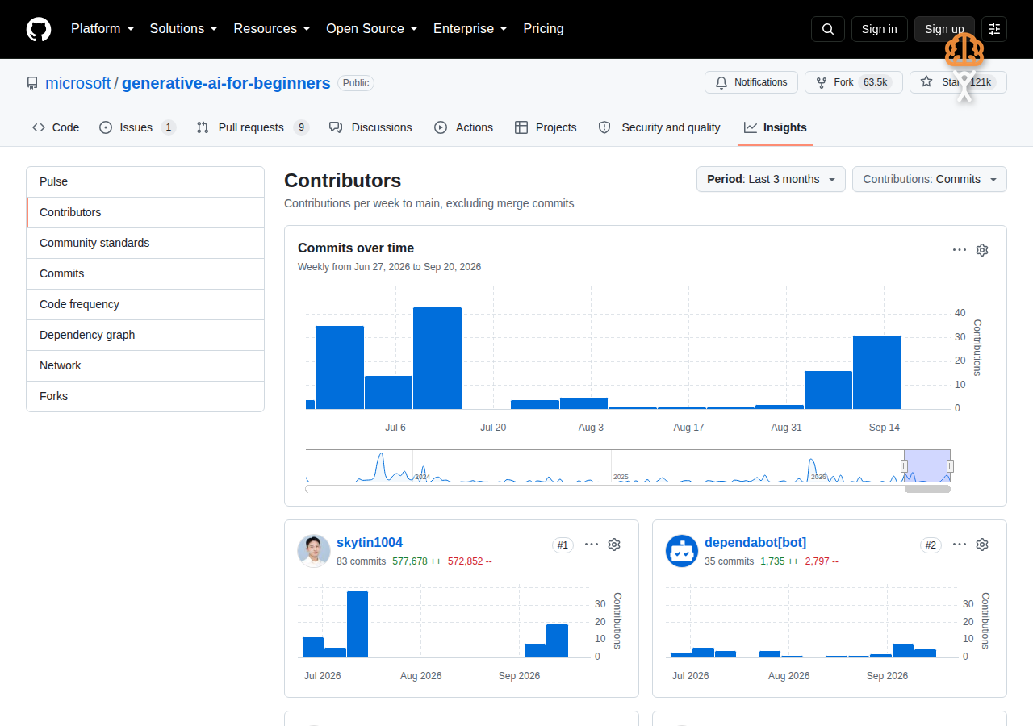Open the GitHub homepage logo
The height and width of the screenshot is (726, 1033).
pos(39,29)
